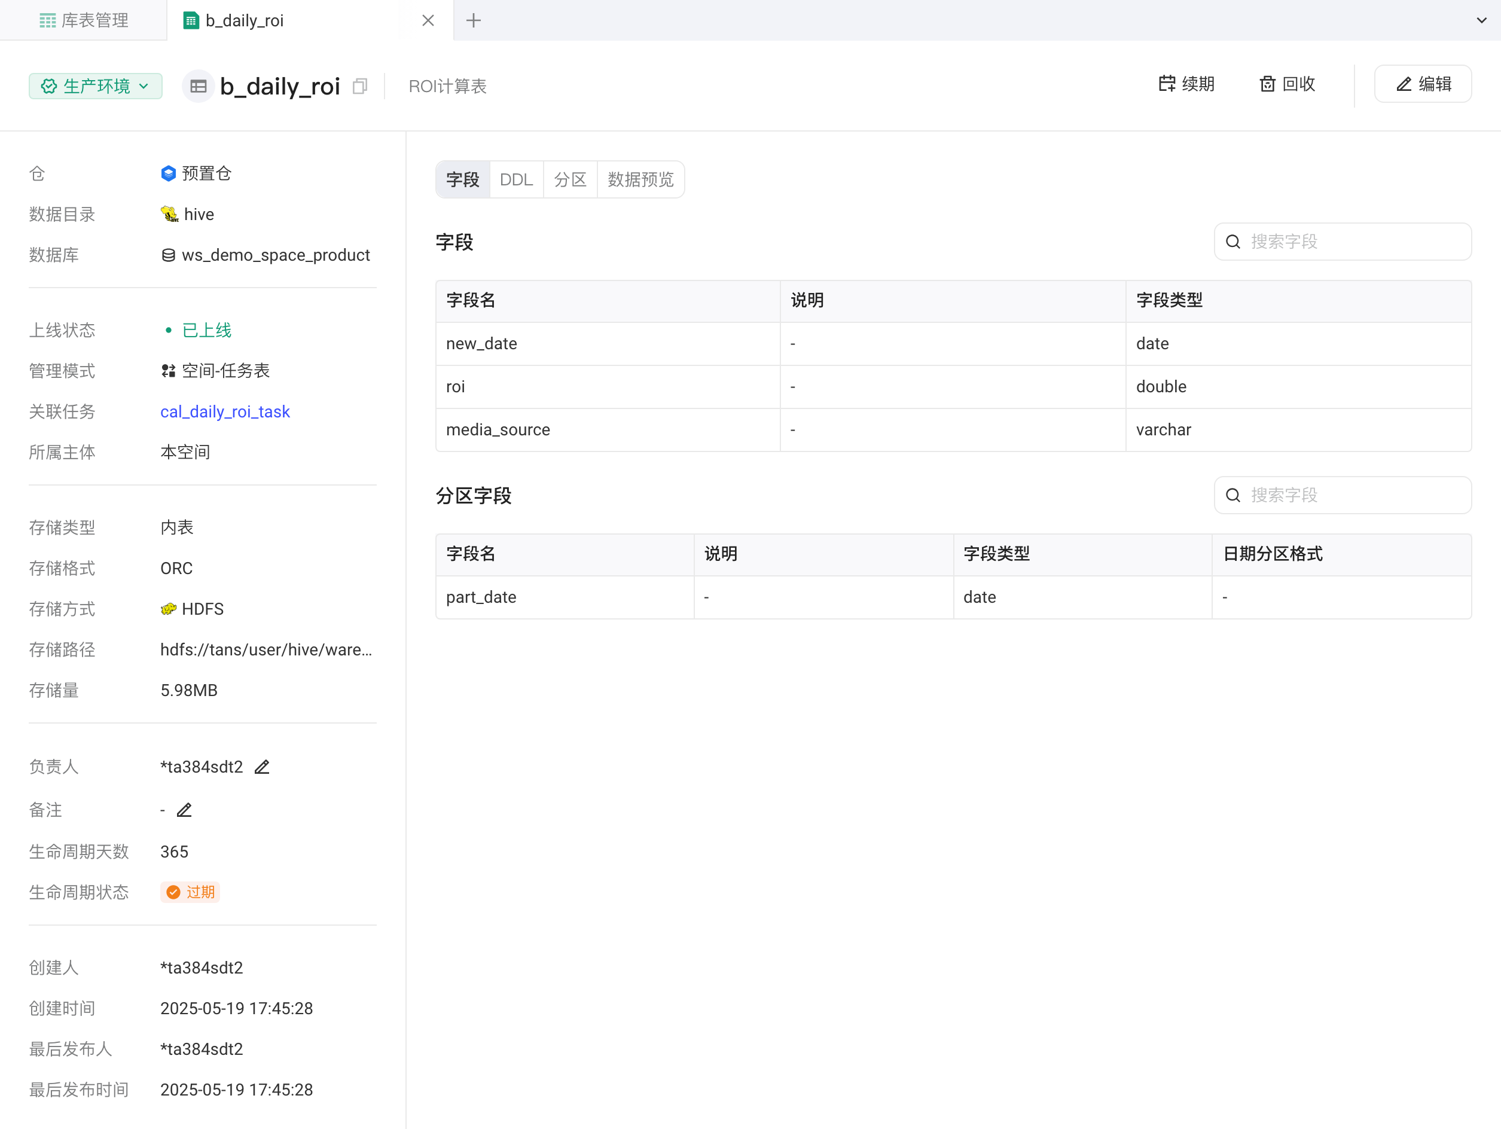
Task: Click the database icon next to ws_demo_space_product
Action: tap(168, 255)
